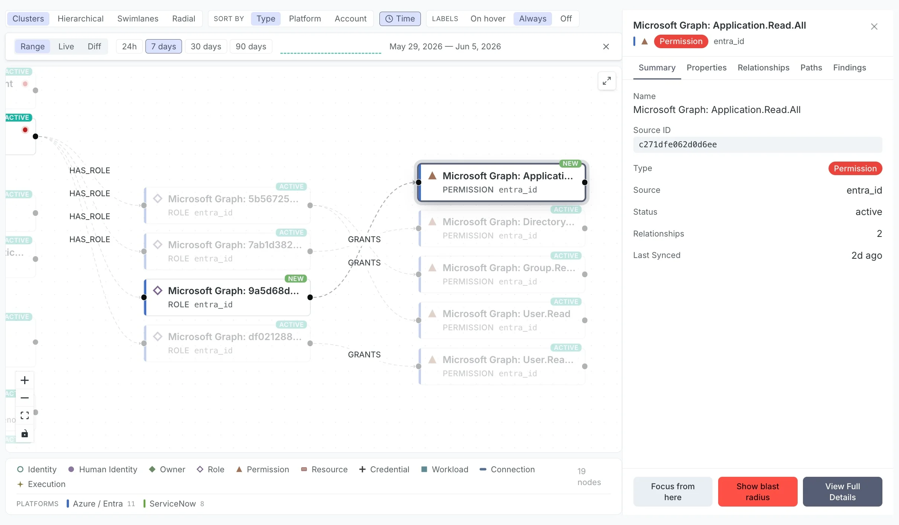The width and height of the screenshot is (899, 525).
Task: Open the Properties tab
Action: pyautogui.click(x=706, y=68)
